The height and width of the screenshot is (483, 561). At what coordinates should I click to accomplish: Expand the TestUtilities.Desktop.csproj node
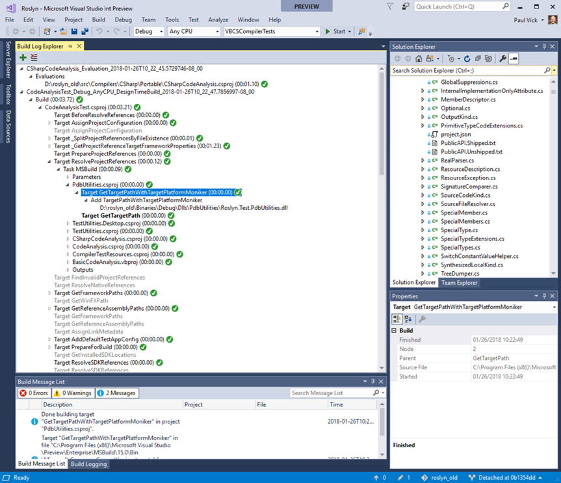(68, 224)
